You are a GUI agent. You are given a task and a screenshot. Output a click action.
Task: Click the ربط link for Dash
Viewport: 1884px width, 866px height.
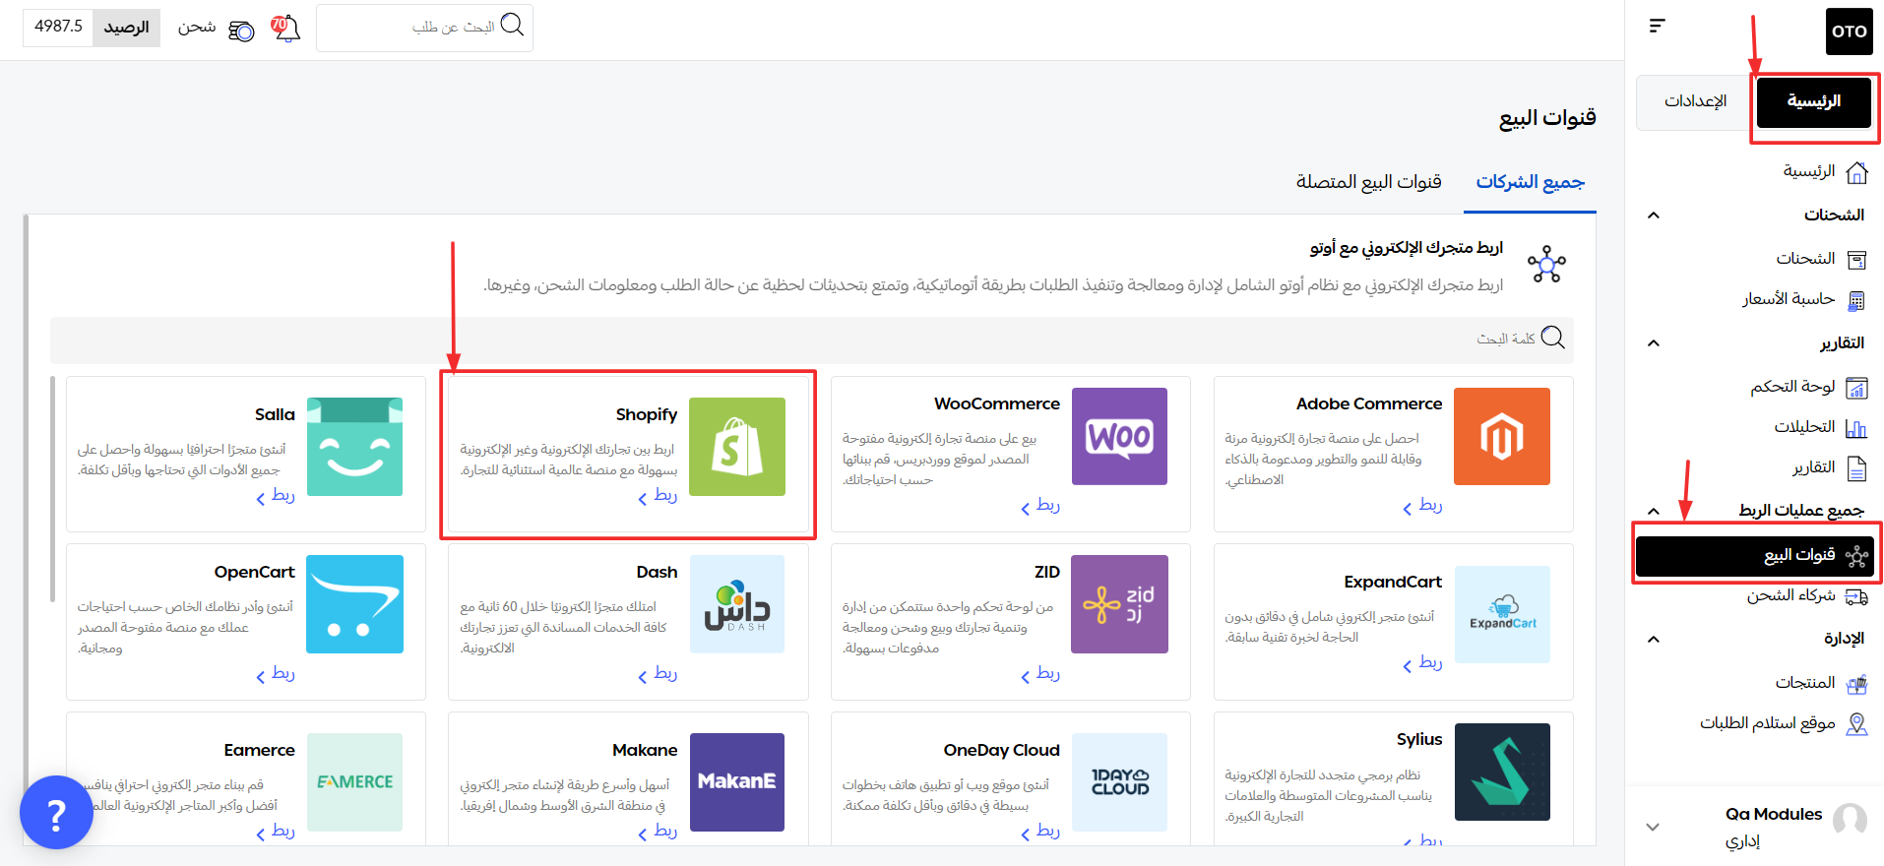[x=658, y=674]
